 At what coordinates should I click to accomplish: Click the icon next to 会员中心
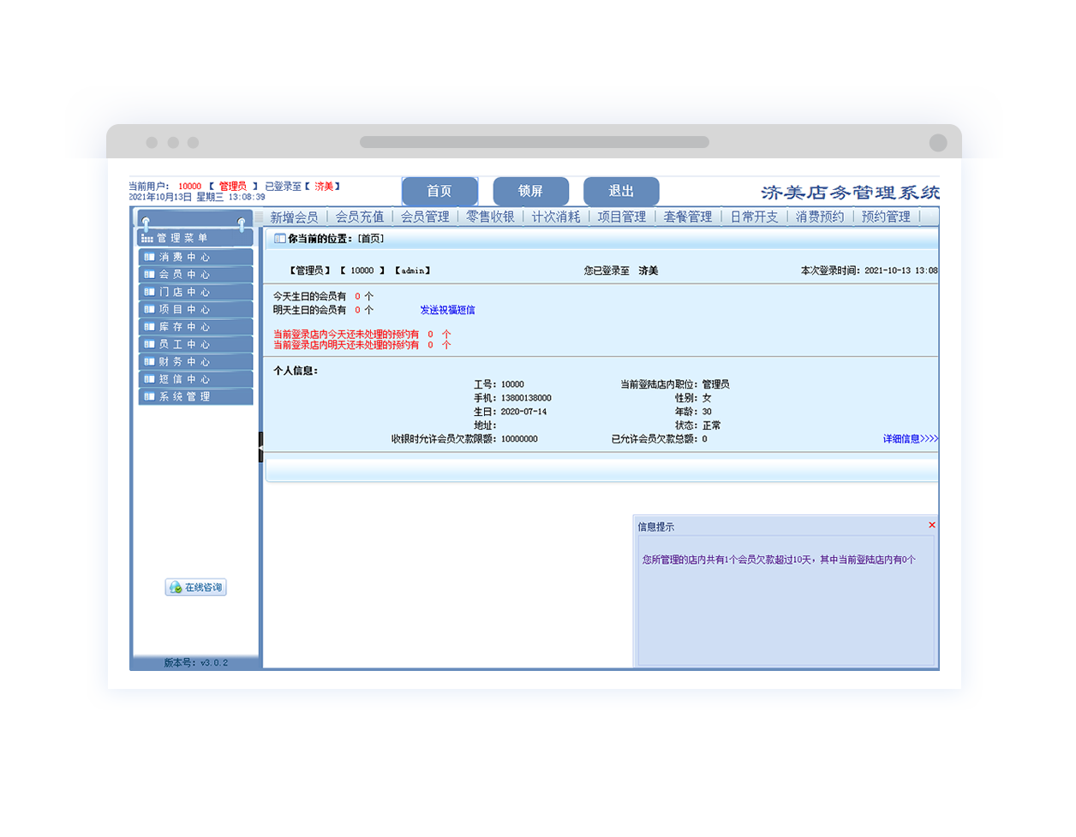150,275
